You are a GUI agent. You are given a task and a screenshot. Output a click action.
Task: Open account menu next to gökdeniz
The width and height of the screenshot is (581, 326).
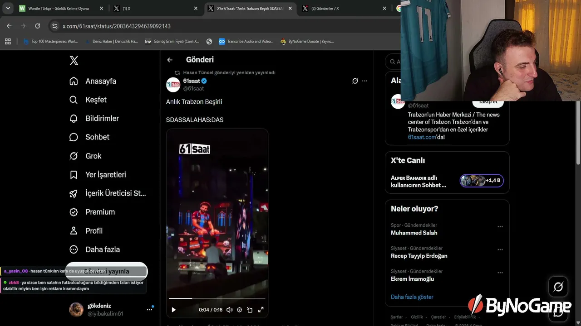point(149,310)
